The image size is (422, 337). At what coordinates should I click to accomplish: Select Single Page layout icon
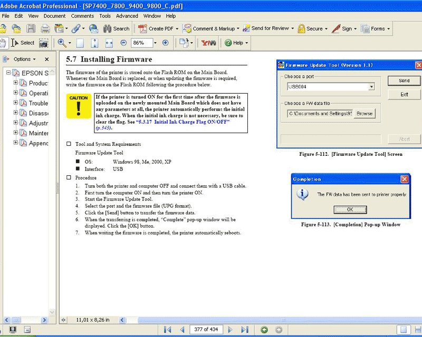[404, 330]
